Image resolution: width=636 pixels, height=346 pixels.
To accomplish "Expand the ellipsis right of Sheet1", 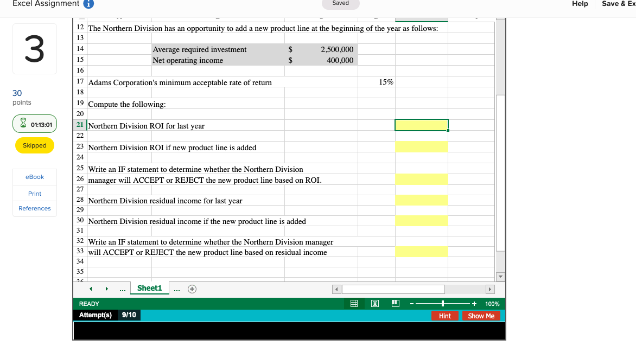I will click(x=176, y=289).
